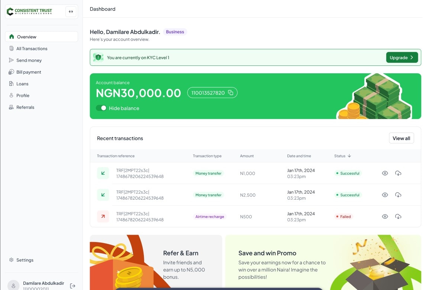Select Send money in the sidebar
Screen dimensions: 432x290
29,60
